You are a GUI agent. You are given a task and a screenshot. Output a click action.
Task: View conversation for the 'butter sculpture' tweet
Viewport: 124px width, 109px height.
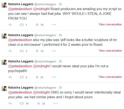coord(110,51)
